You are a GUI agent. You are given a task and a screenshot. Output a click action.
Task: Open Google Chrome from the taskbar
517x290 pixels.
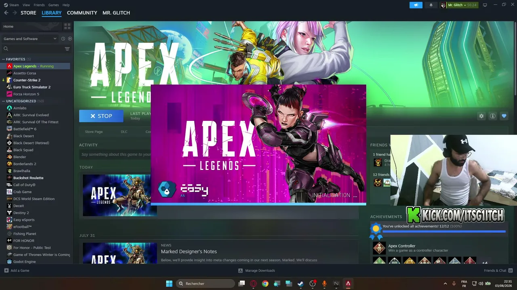click(x=265, y=284)
